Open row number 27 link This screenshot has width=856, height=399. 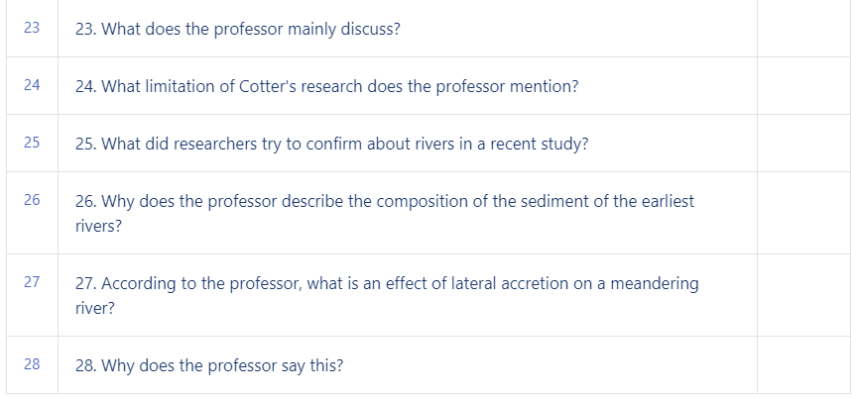point(32,282)
